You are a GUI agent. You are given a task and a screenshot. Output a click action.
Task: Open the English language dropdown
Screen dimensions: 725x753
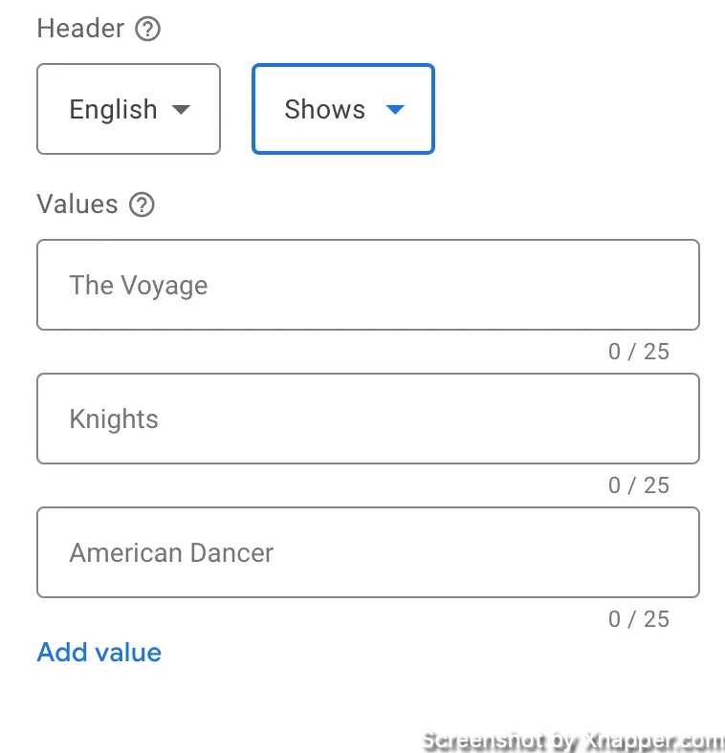(x=128, y=109)
